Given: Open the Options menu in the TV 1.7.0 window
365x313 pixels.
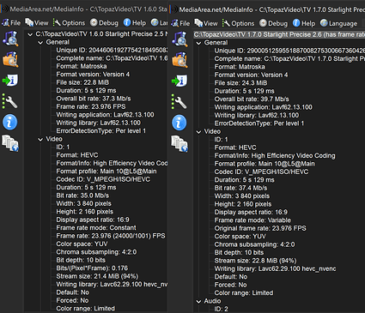Looking at the screenshot, I should [239, 23].
